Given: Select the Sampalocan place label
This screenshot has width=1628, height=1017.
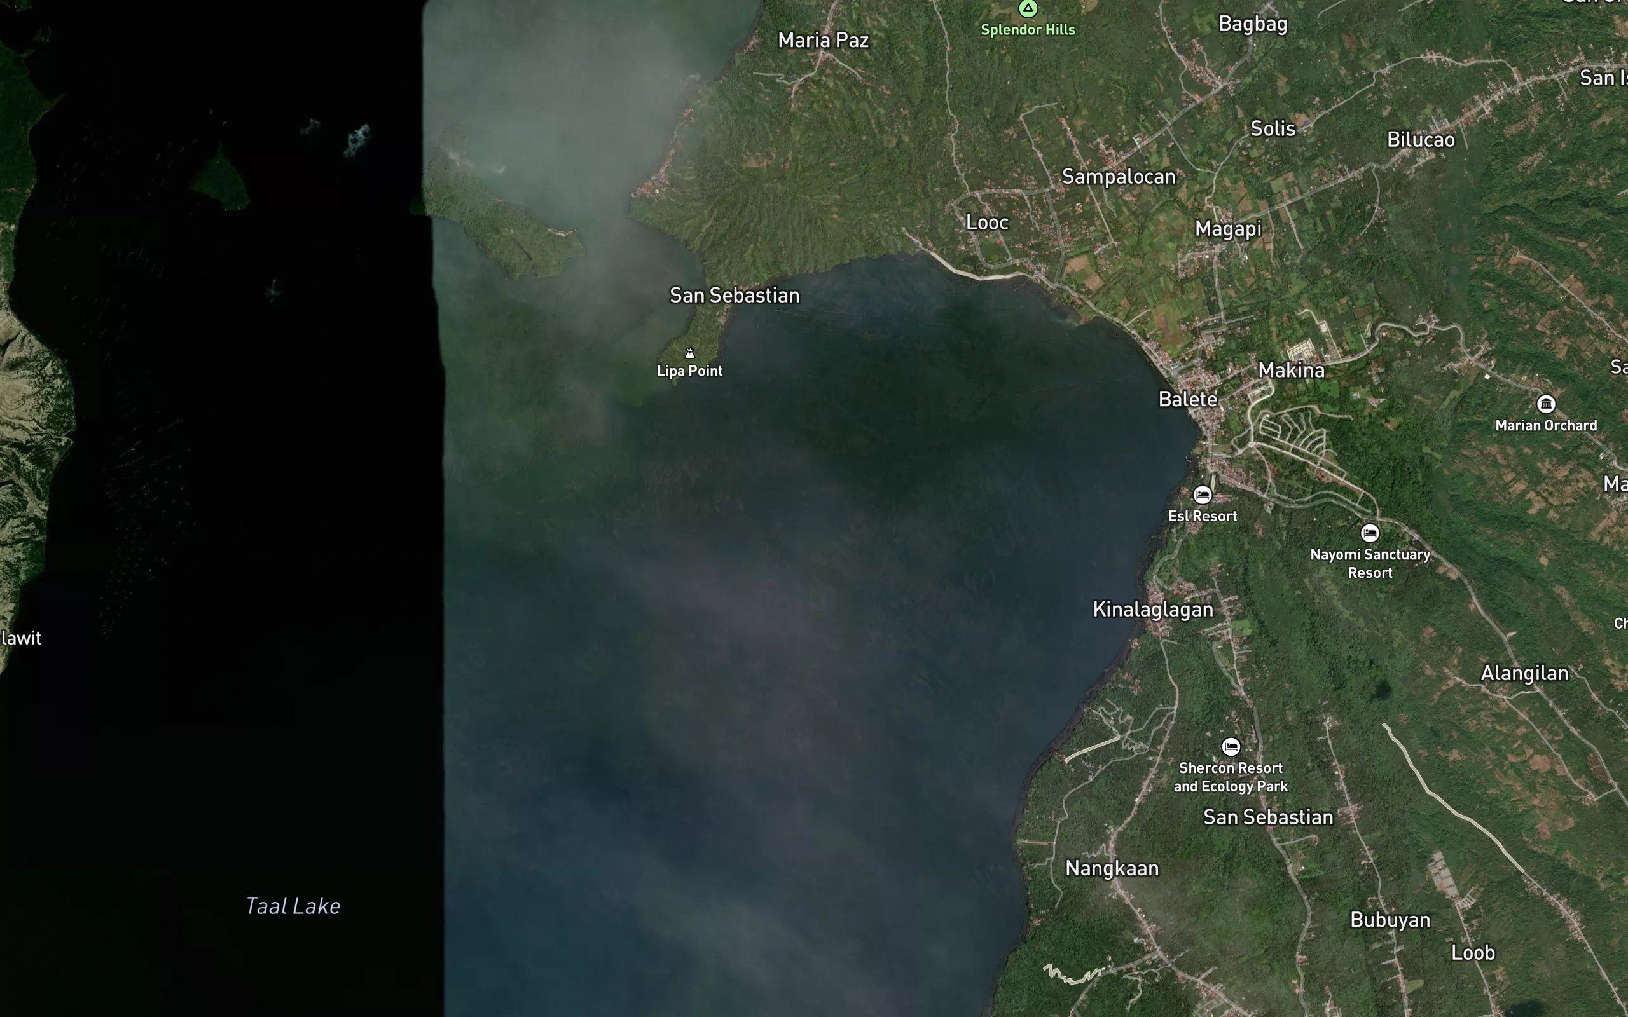Looking at the screenshot, I should pos(1119,177).
